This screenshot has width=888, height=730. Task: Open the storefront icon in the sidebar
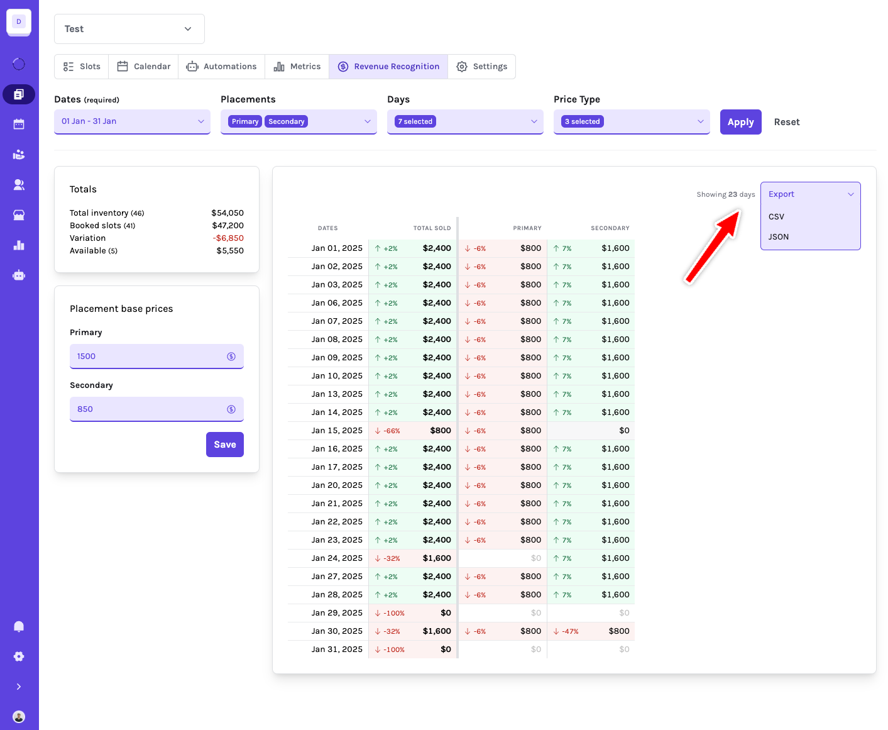19,215
